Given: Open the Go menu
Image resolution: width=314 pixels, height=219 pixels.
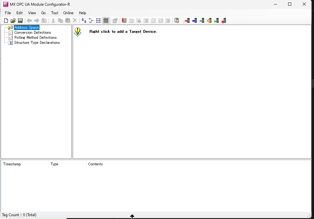Looking at the screenshot, I should (x=44, y=13).
